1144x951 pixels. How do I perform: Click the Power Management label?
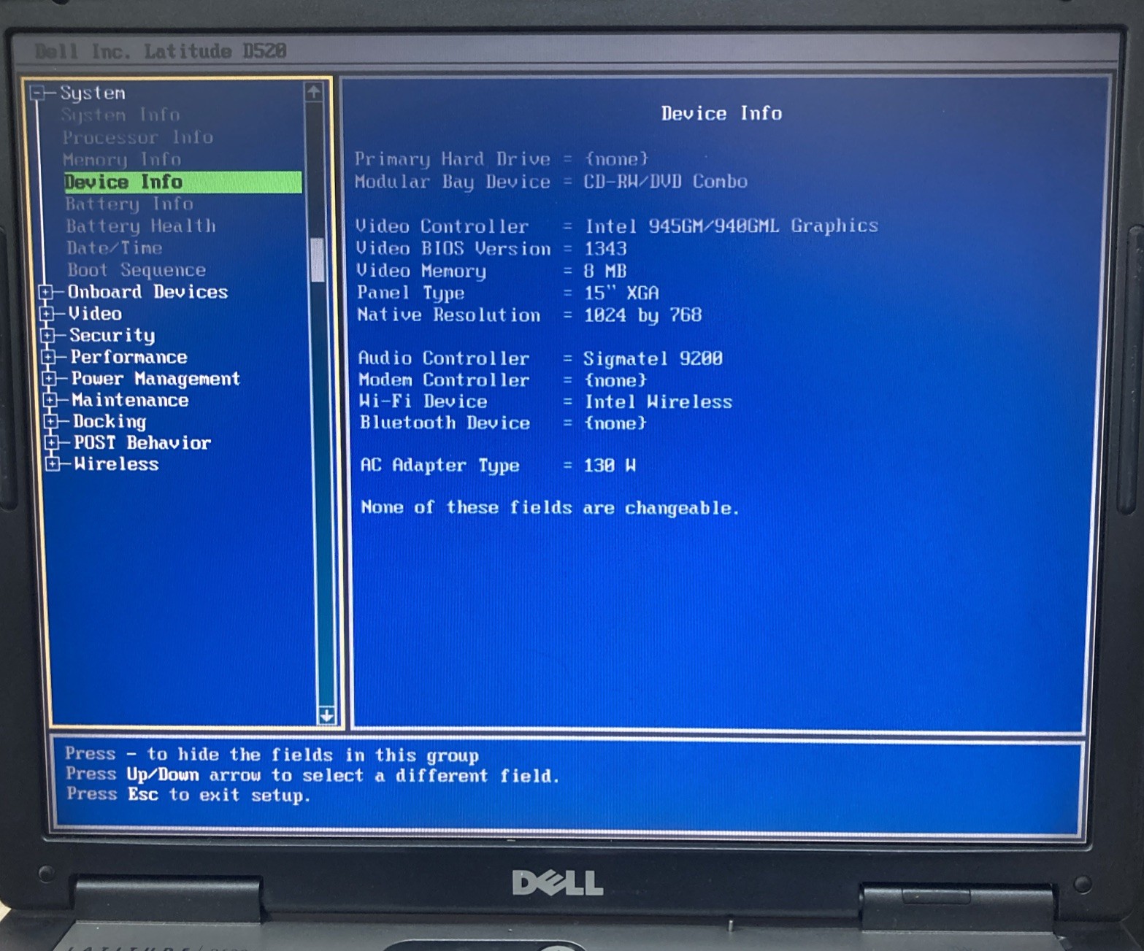(x=156, y=379)
